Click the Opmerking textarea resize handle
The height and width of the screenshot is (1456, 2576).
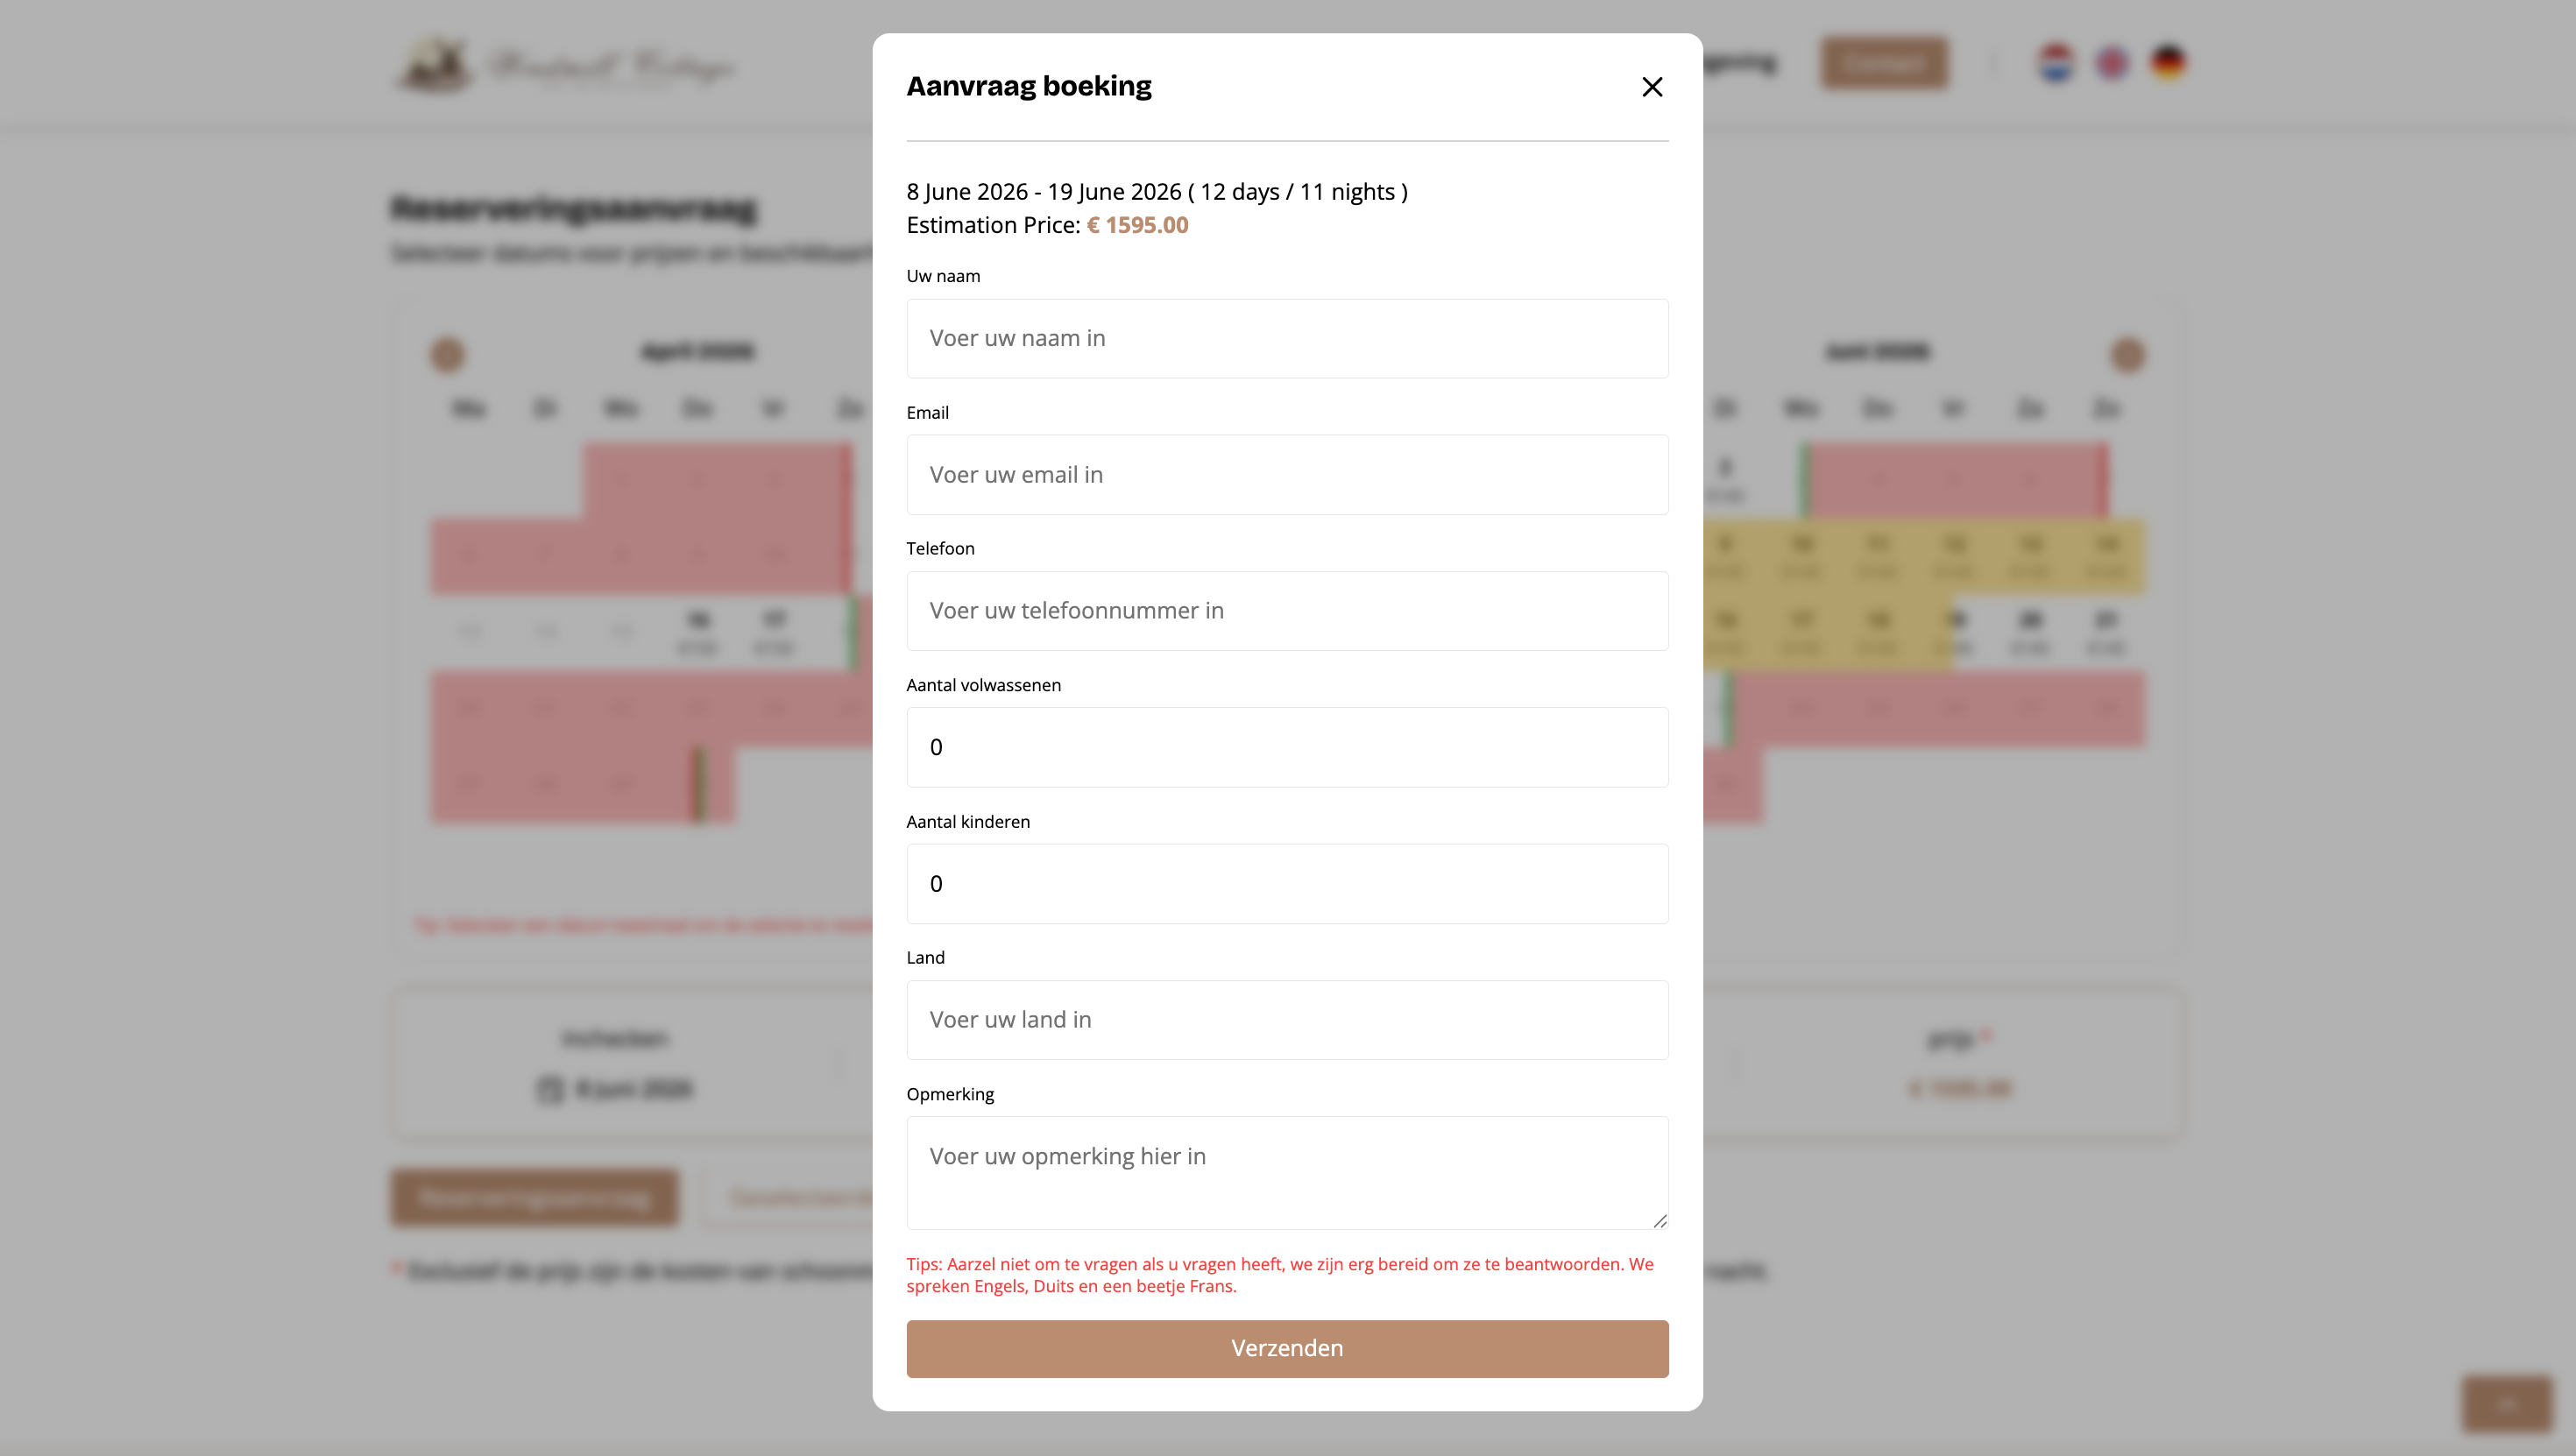pyautogui.click(x=1659, y=1220)
